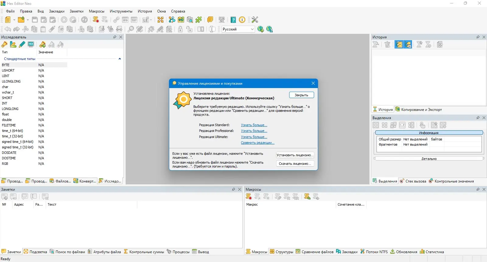Select the ULONGLONG row in Исследователь
This screenshot has width=487, height=262.
pyautogui.click(x=34, y=81)
